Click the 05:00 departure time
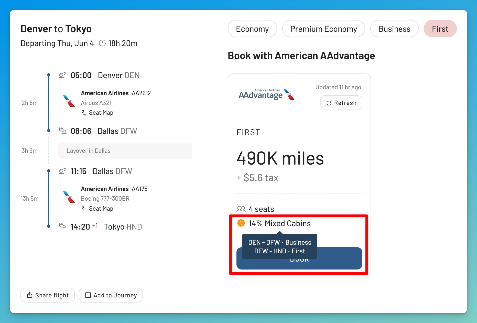 coord(81,75)
